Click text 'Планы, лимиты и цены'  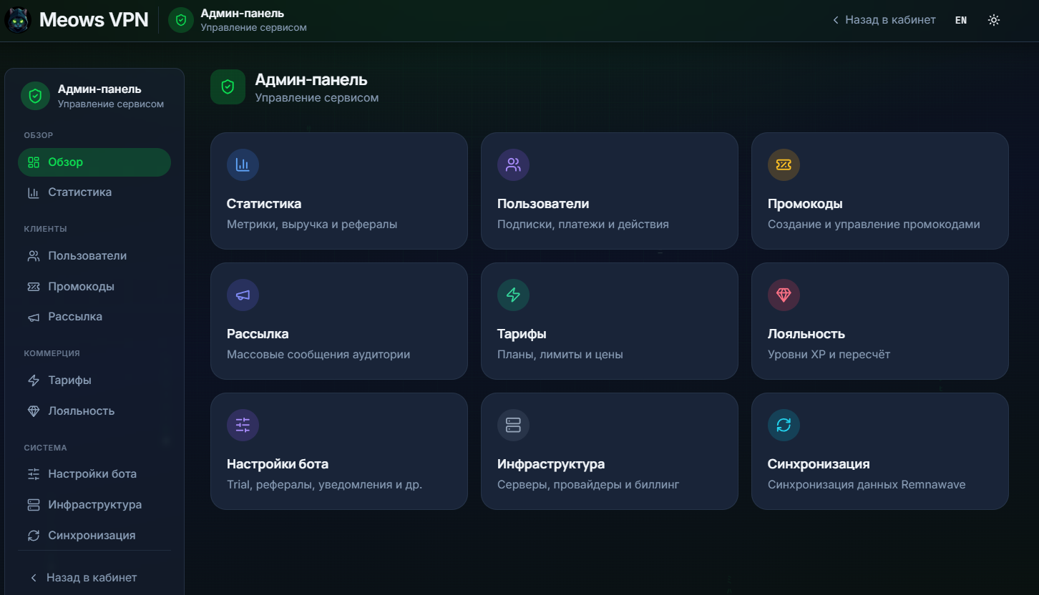coord(560,355)
